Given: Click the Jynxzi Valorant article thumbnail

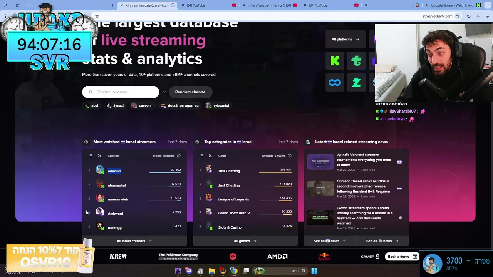Looking at the screenshot, I should coord(320,162).
